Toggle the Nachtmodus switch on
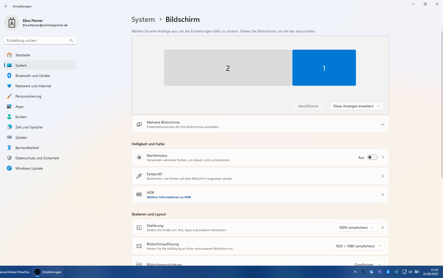Image resolution: width=443 pixels, height=278 pixels. [x=372, y=157]
